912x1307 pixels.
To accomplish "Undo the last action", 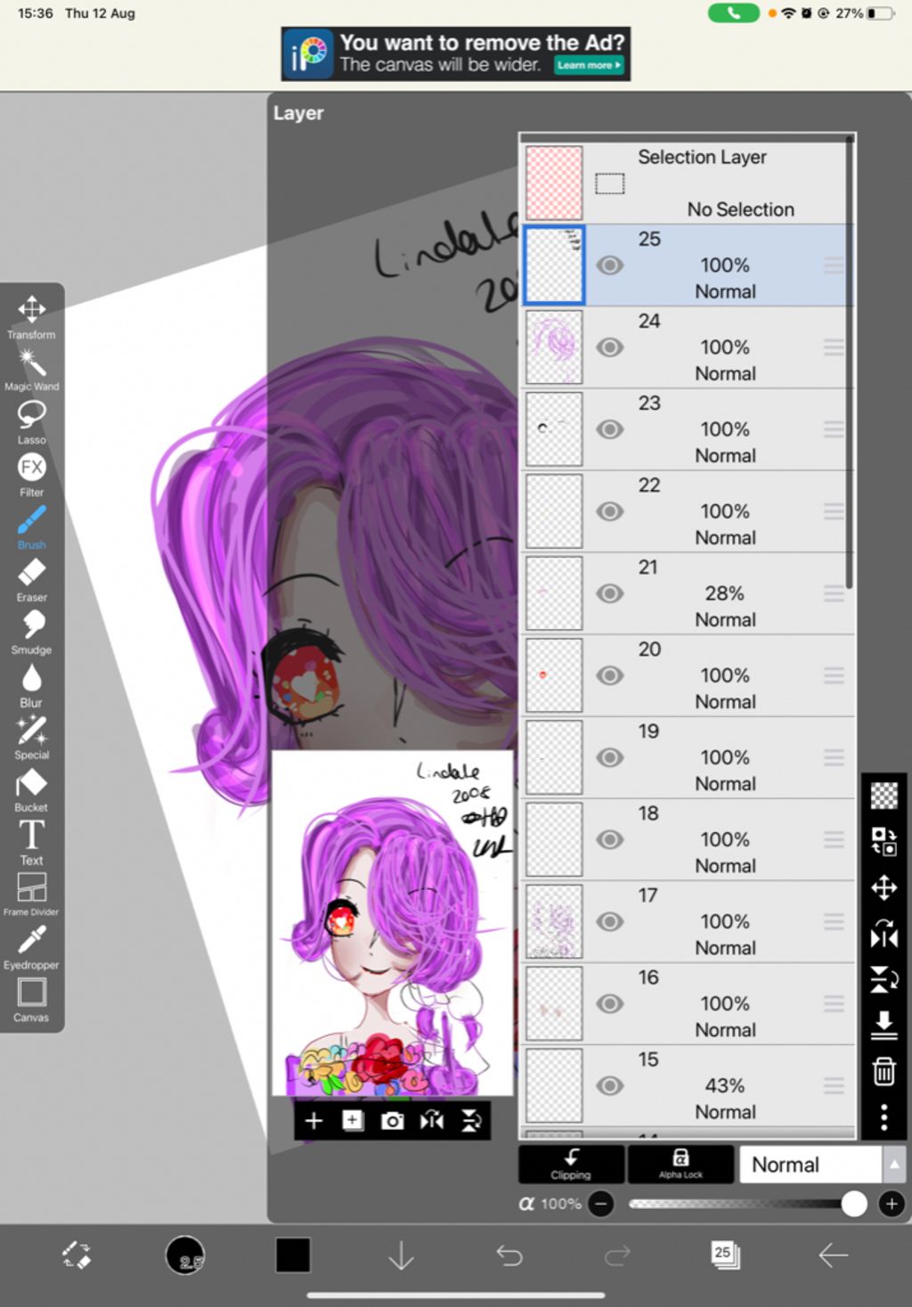I will (509, 1255).
